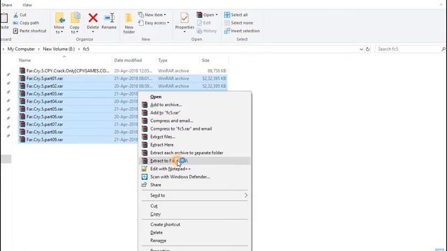Open Properties from the ribbon
This screenshot has width=447, height=251.
click(x=184, y=23)
